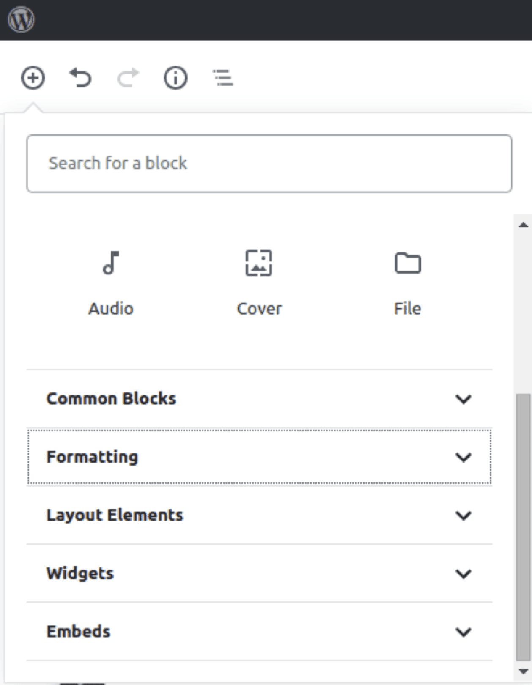Screen dimensions: 532x685
Task: Focus the Search for a block field
Action: 269,164
